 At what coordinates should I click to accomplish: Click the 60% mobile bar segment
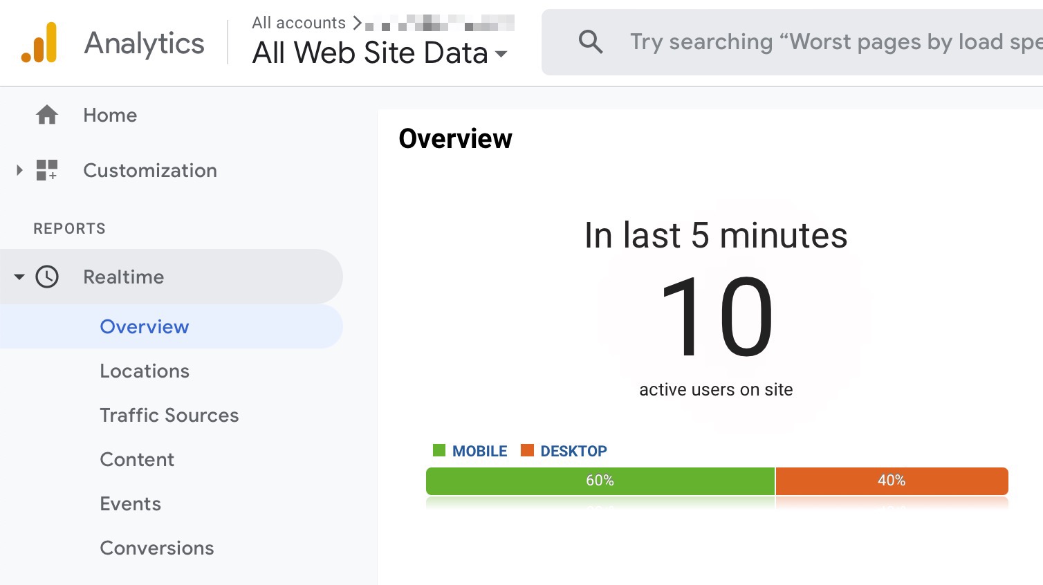point(600,481)
